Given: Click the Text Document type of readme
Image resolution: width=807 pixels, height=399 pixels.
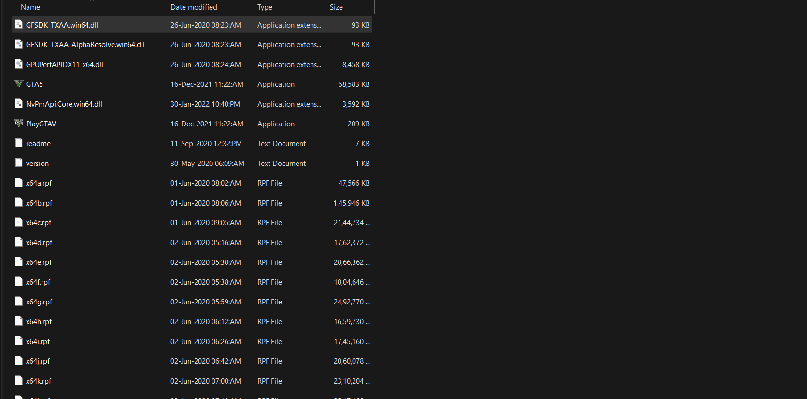Looking at the screenshot, I should coord(282,144).
